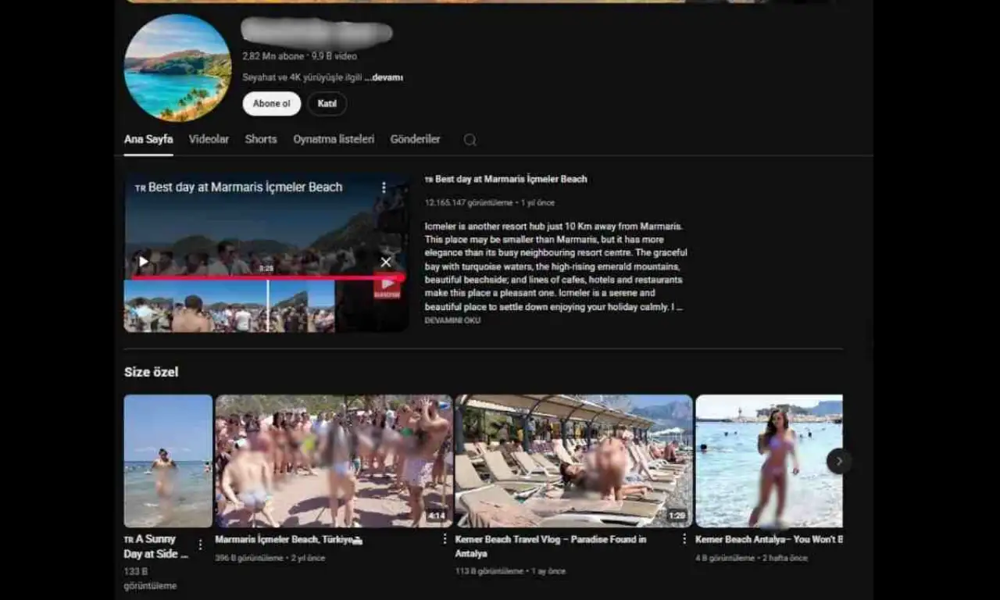Click the red progress bar of featured video
1000x600 pixels.
pos(267,277)
